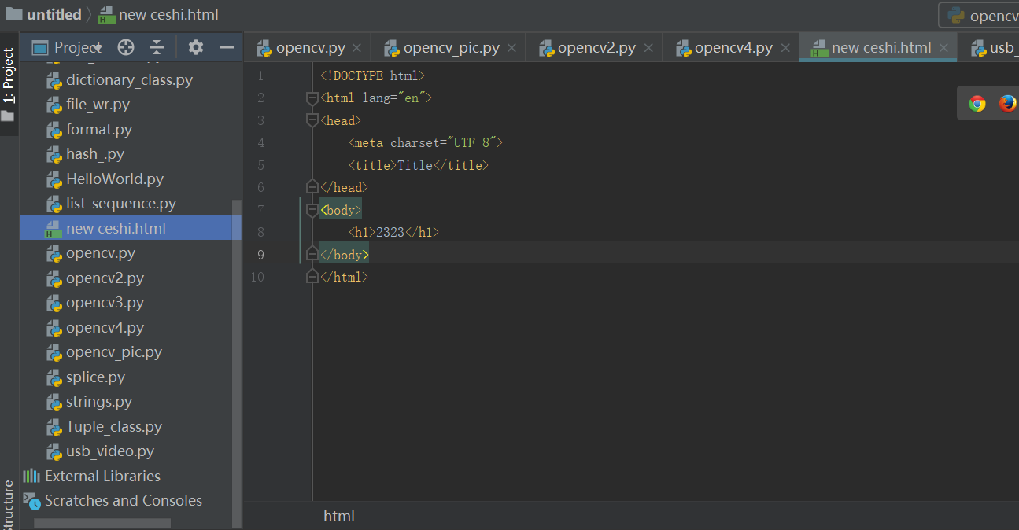Select list_sequence.py in the project tree
This screenshot has width=1019, height=530.
pos(120,204)
